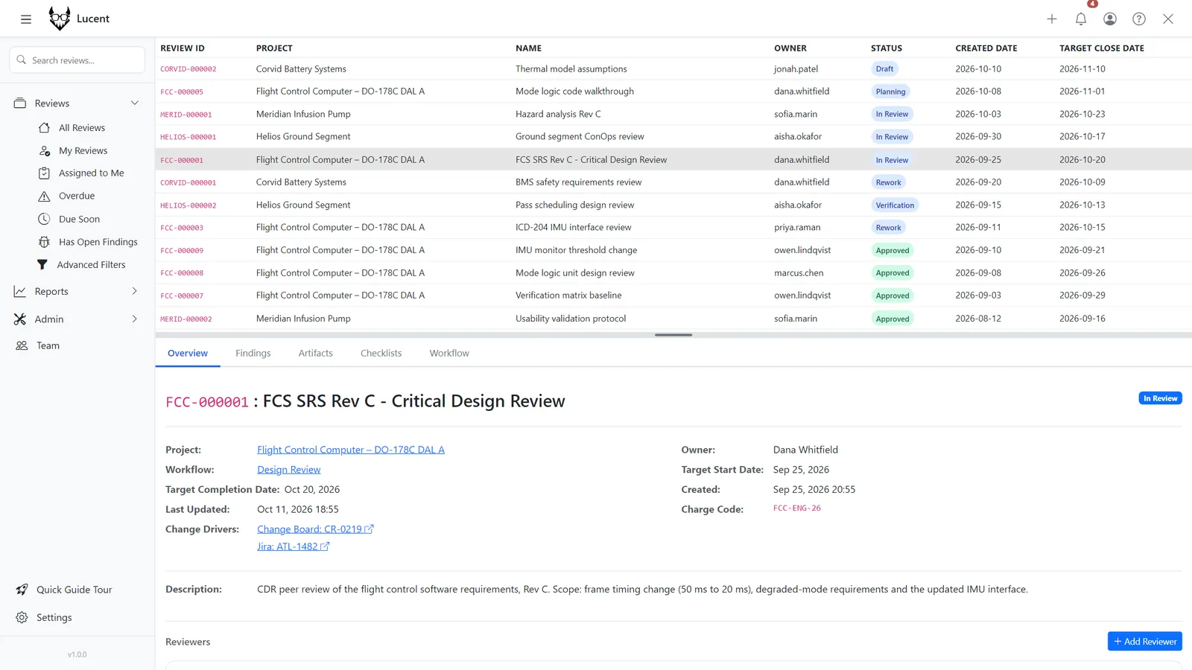This screenshot has height=670, width=1192.
Task: Filter by Has Open Findings
Action: [98, 242]
